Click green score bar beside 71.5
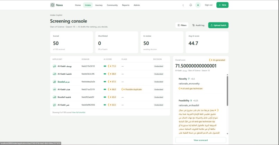This screenshot has width=279, height=145. pos(105,66)
